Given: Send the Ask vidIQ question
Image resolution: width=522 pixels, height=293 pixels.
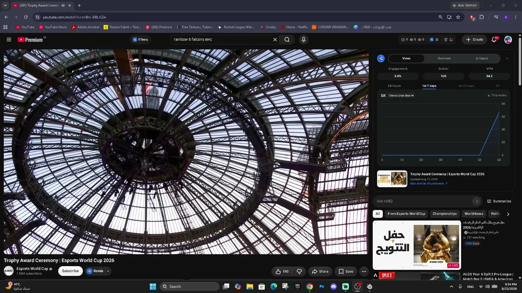Looking at the screenshot, I should coord(477,201).
